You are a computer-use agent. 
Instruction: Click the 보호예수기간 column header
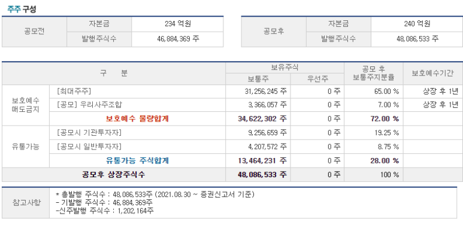click(432, 74)
